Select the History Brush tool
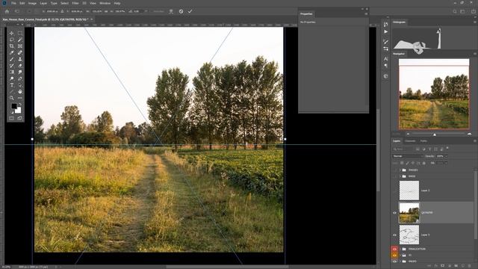Viewport: 478px width, 269px height. (x=12, y=66)
